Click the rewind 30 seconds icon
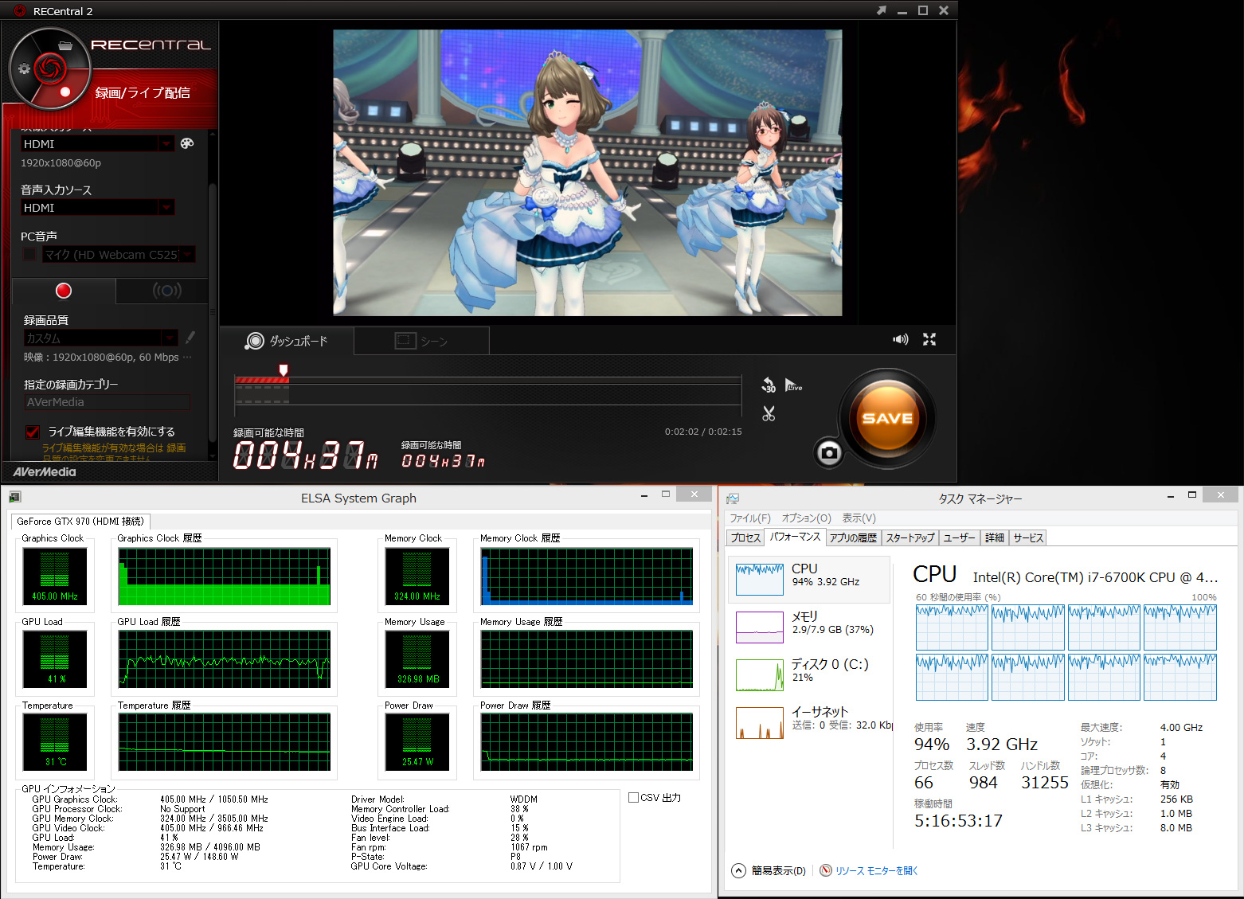The width and height of the screenshot is (1244, 899). [769, 385]
